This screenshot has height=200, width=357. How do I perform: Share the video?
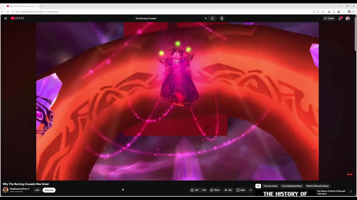coord(215,190)
